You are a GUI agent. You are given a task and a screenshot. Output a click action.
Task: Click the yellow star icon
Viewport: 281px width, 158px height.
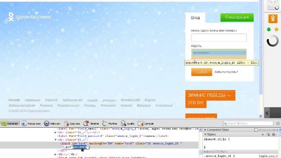coord(277,29)
